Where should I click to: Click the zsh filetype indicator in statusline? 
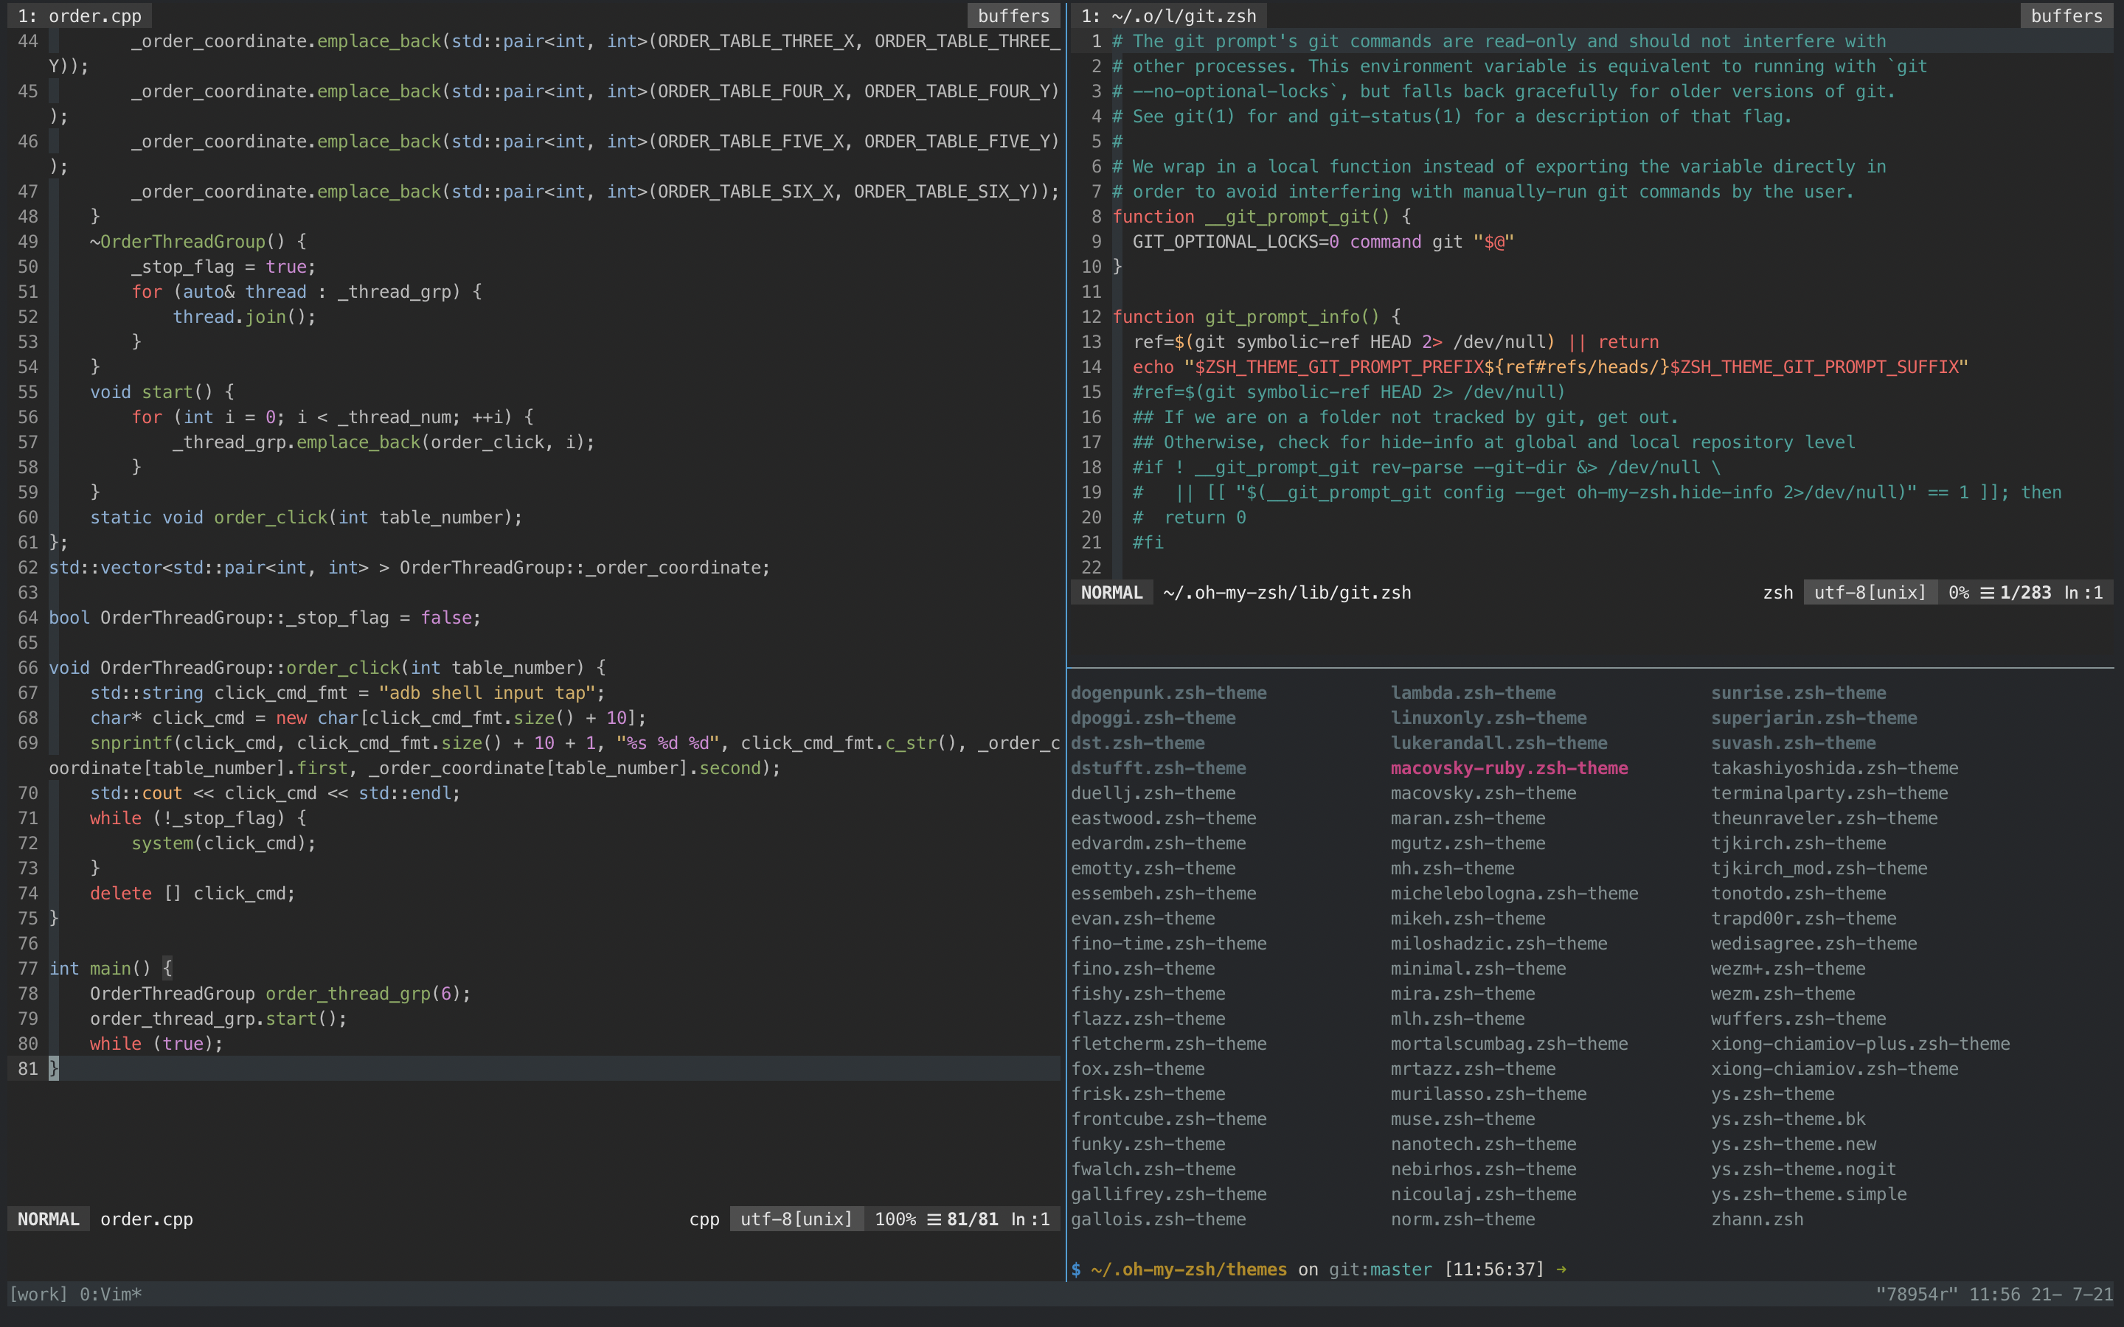click(1777, 593)
